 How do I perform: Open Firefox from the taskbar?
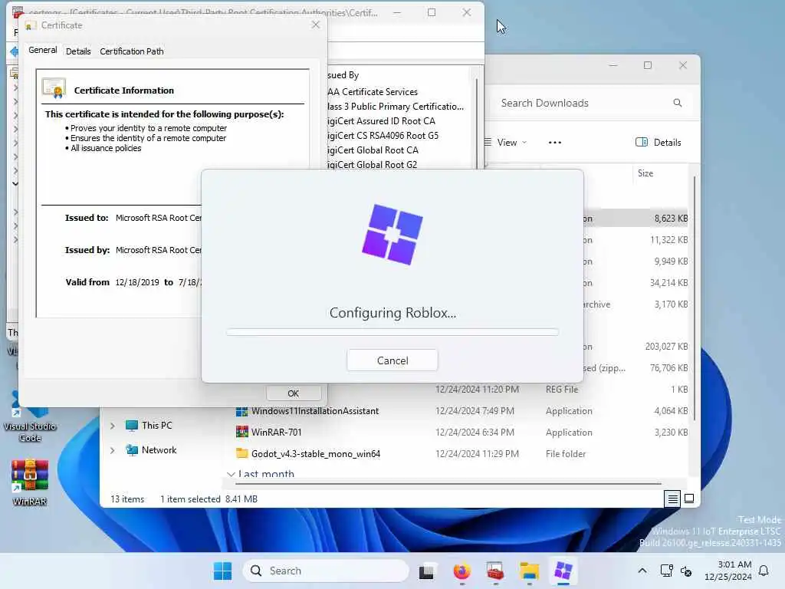point(461,571)
